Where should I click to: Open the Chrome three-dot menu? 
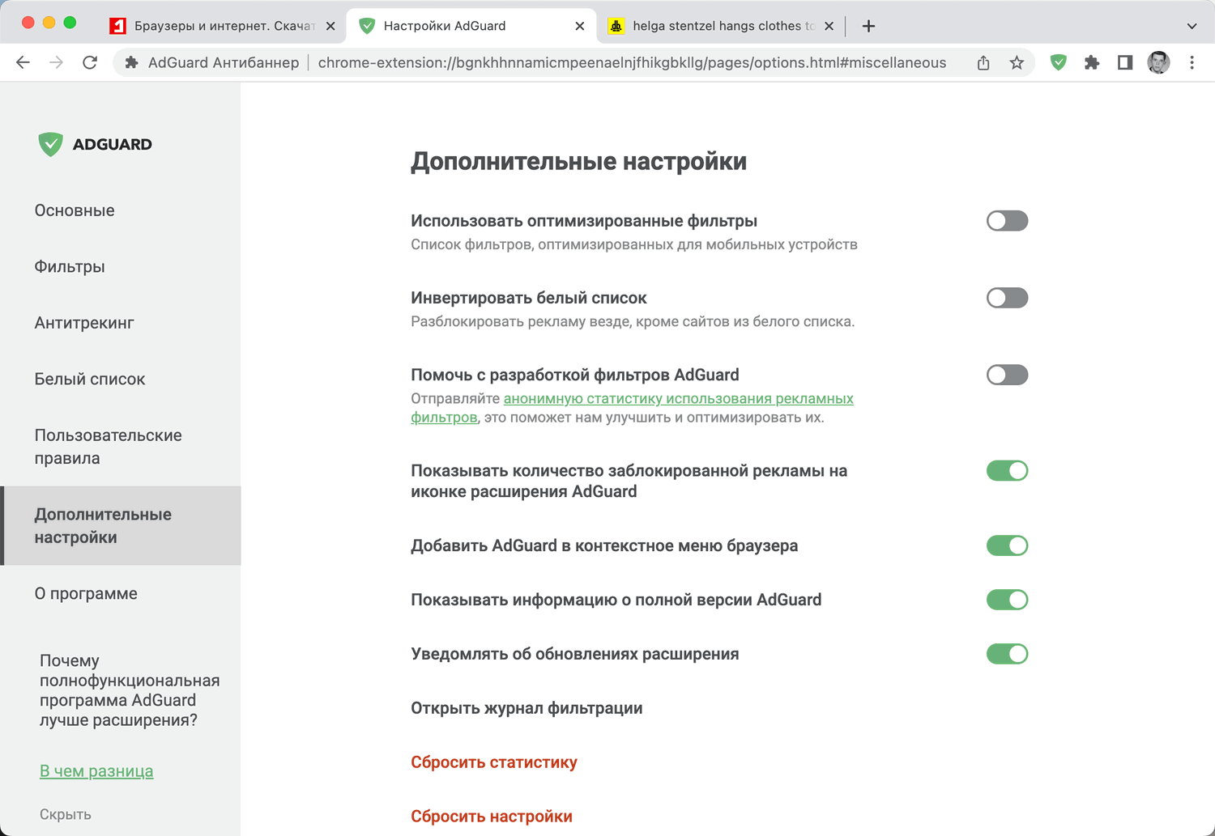click(1192, 62)
